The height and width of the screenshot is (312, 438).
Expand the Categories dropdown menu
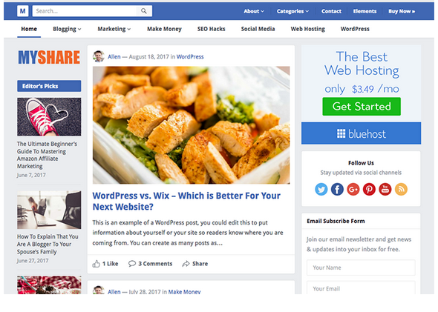click(292, 11)
